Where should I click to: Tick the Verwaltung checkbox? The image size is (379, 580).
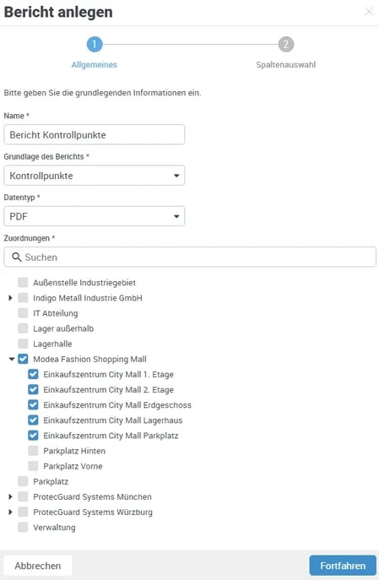coord(23,527)
